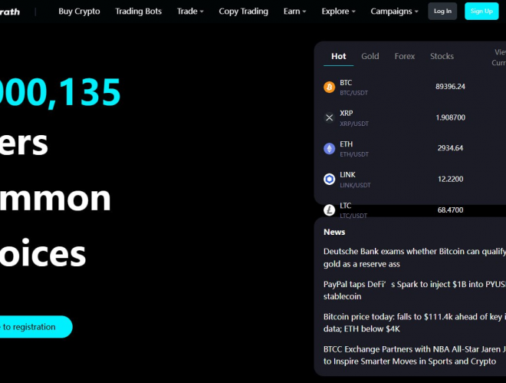Click LTC price 68.4700
506x383 pixels.
pyautogui.click(x=450, y=210)
